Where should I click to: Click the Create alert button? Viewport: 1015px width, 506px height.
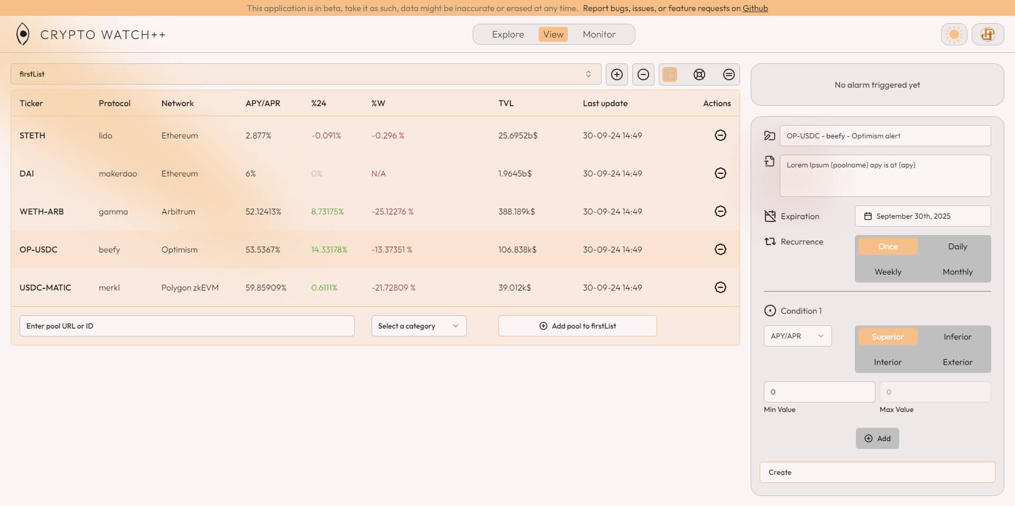point(877,472)
